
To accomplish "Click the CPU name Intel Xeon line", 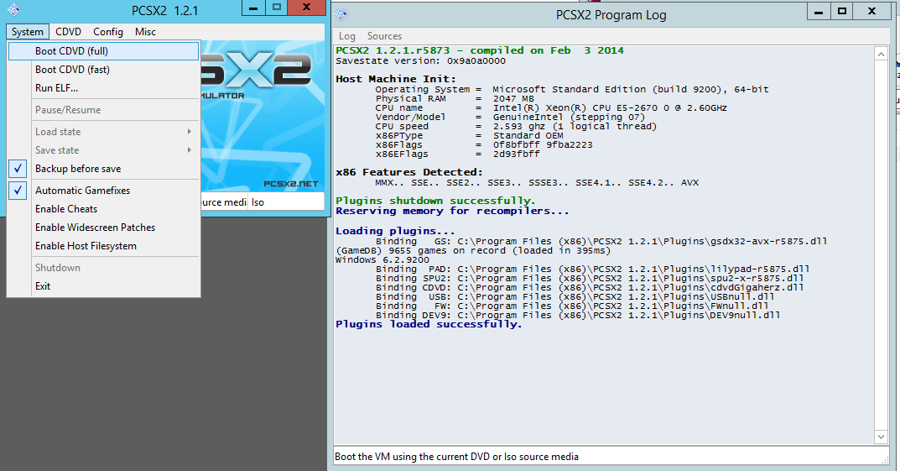I will (552, 107).
